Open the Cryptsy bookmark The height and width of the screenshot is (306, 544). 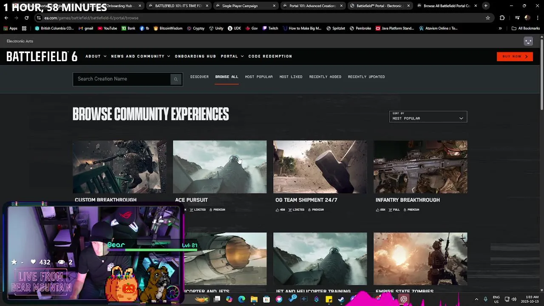coord(195,28)
